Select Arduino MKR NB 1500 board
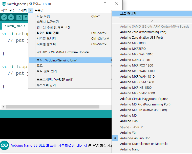 [152, 88]
